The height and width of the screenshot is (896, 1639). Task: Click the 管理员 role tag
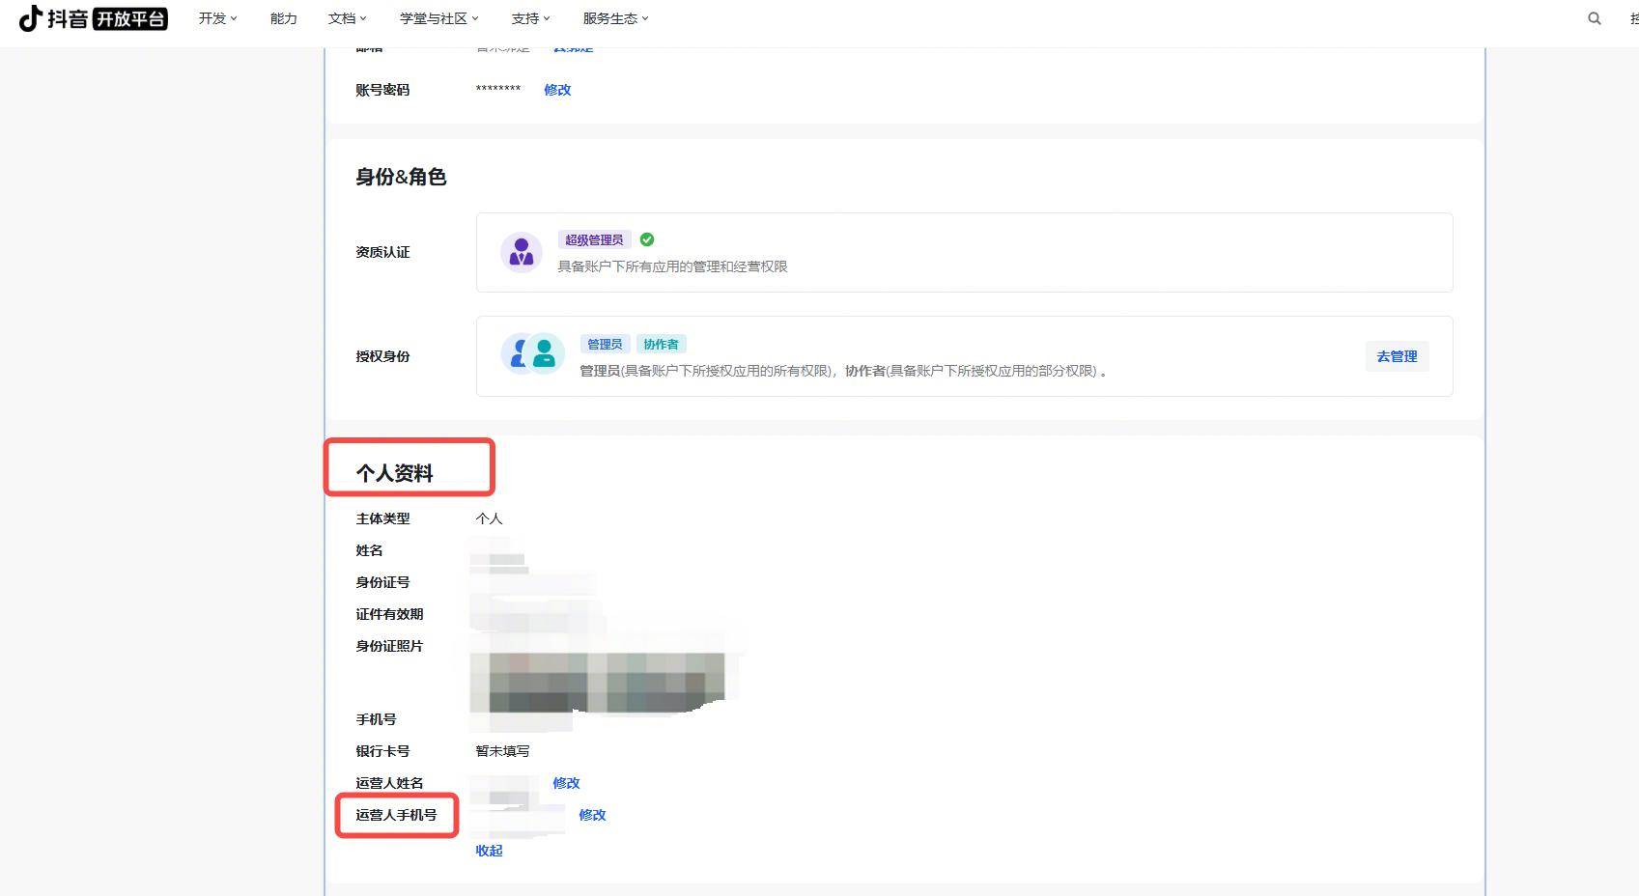click(x=605, y=344)
